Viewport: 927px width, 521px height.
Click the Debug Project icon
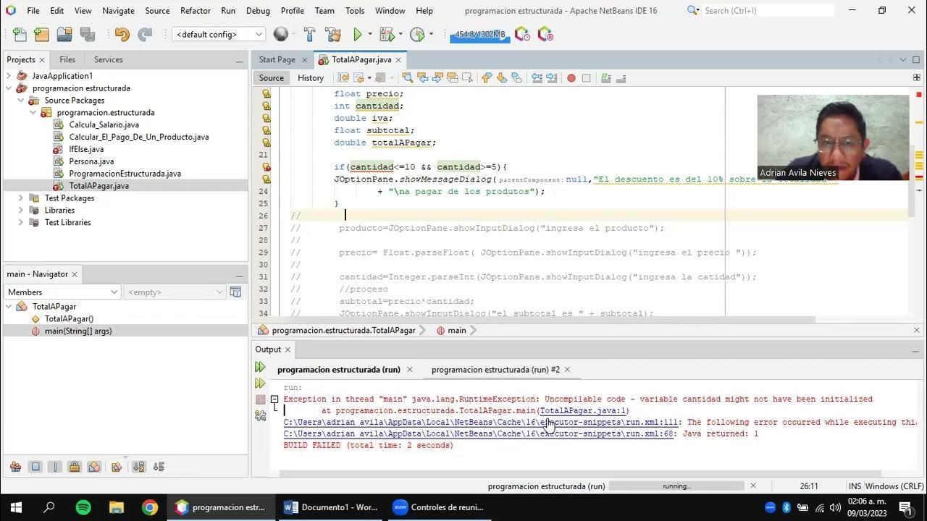click(387, 34)
